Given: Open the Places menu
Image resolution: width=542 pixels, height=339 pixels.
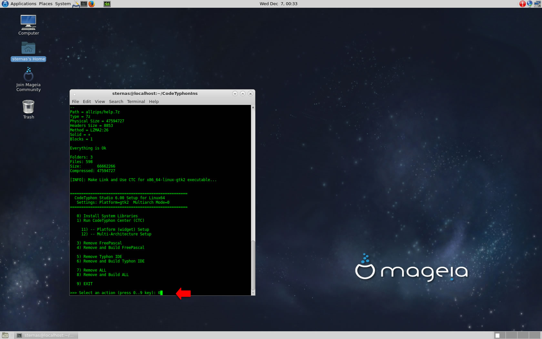Looking at the screenshot, I should coord(45,4).
